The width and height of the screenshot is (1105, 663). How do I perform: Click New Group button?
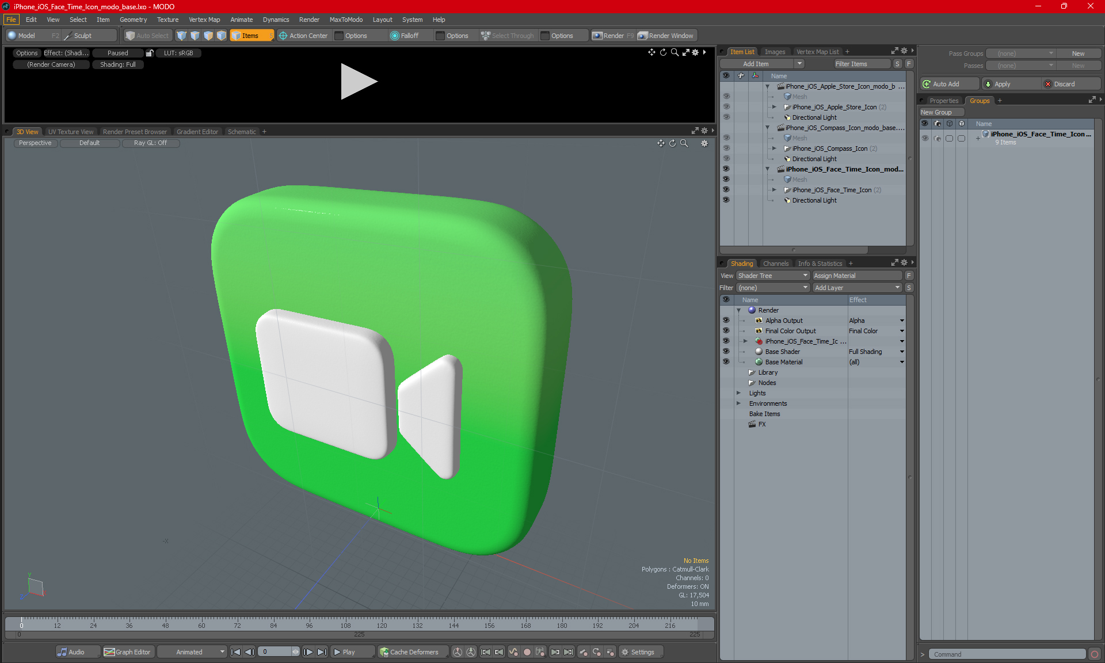[x=941, y=112]
